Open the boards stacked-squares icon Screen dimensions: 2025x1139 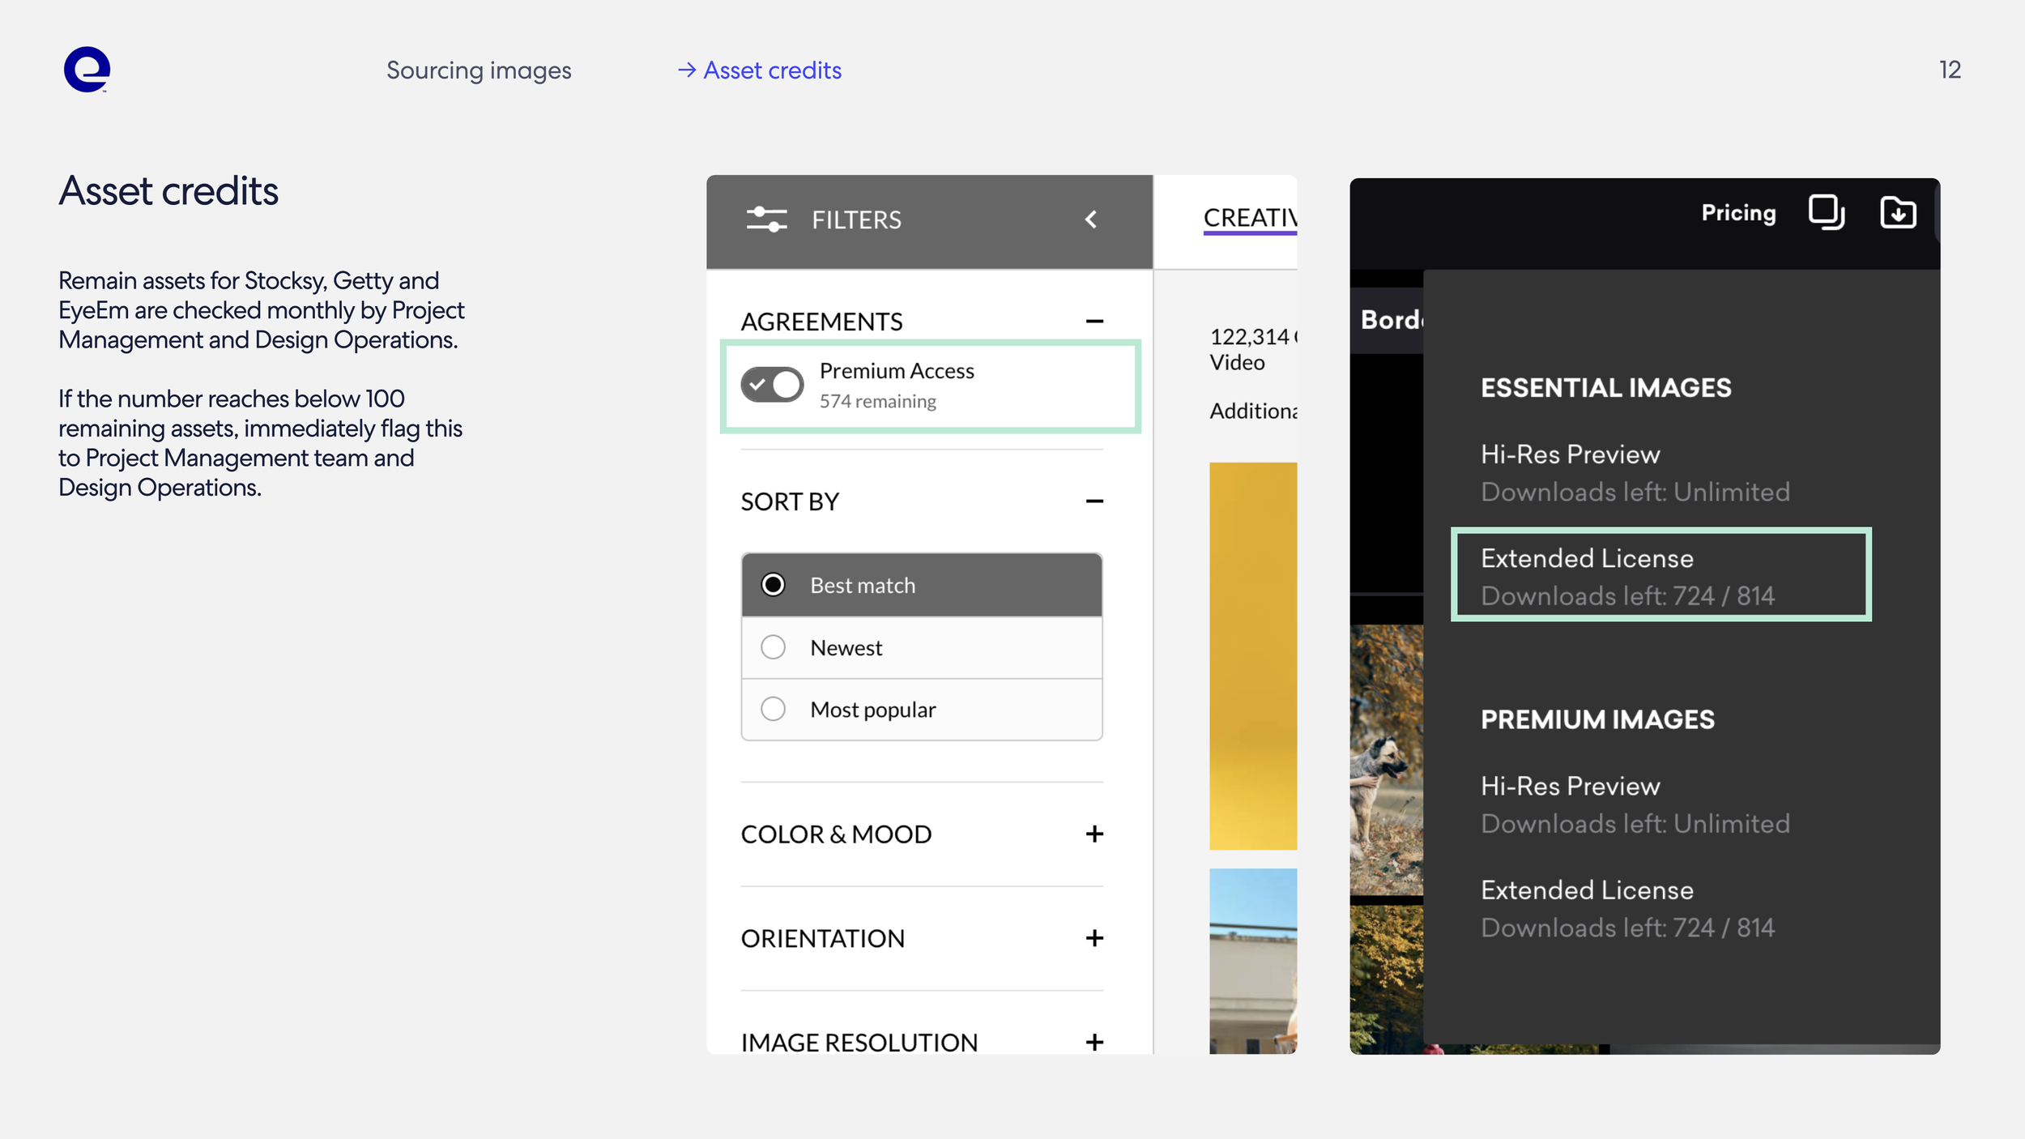click(x=1827, y=213)
